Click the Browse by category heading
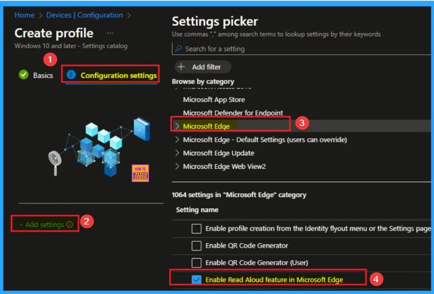434x294 pixels. [x=203, y=82]
